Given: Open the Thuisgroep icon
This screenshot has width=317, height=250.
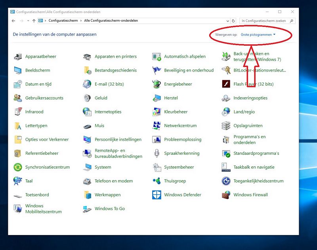Looking at the screenshot, I should click(x=157, y=181).
